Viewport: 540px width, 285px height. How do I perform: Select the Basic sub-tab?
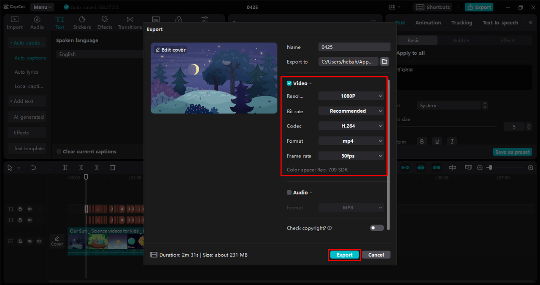413,40
